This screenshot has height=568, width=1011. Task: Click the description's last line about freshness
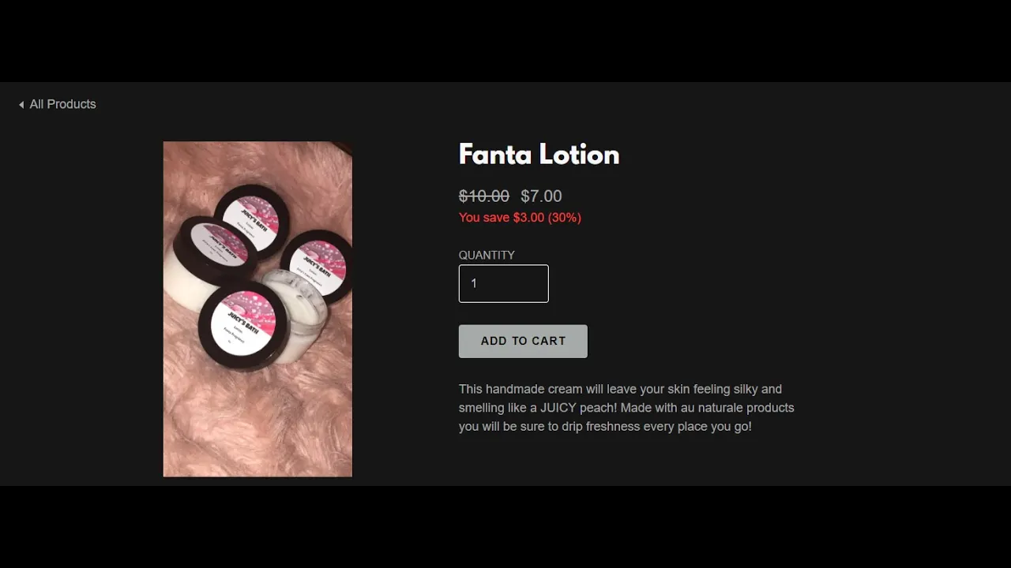[x=605, y=427]
